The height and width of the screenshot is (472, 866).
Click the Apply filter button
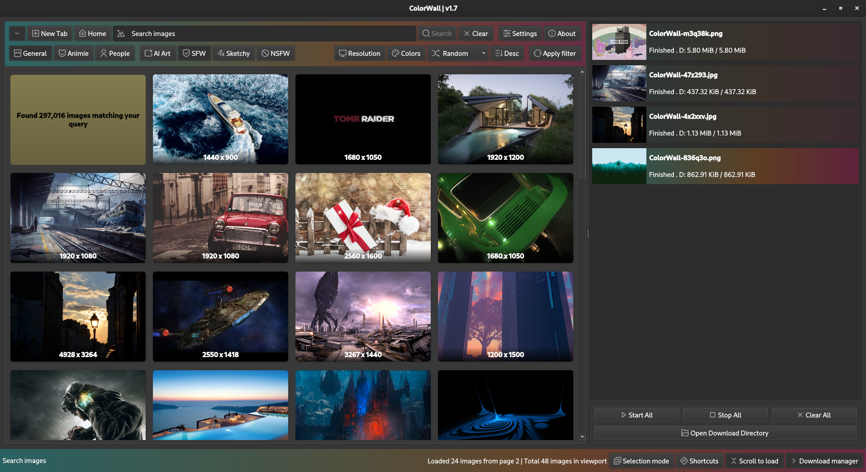[x=555, y=53]
